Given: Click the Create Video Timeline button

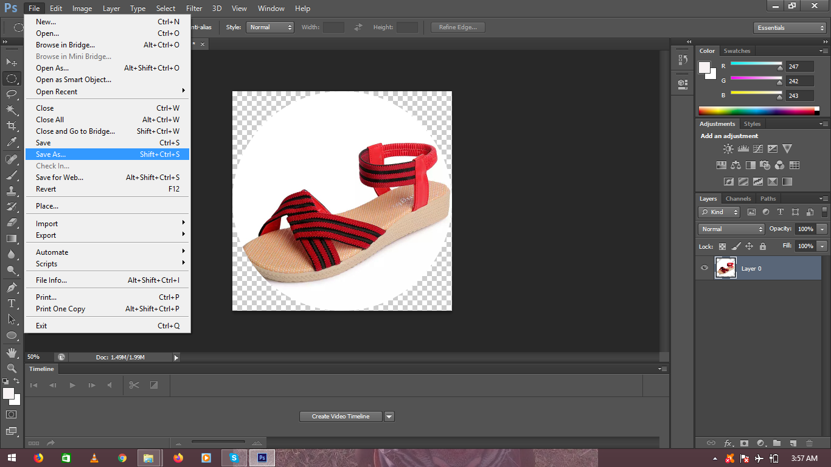Looking at the screenshot, I should (x=341, y=417).
